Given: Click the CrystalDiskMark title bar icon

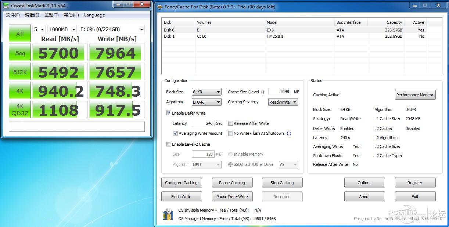Looking at the screenshot, I should pyautogui.click(x=6, y=5).
